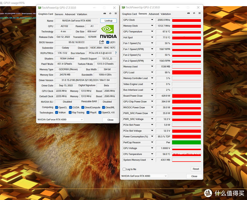The image size is (247, 200).
Task: Switch to Advanced tab in Sensors window
Action: pyautogui.click(x=154, y=14)
